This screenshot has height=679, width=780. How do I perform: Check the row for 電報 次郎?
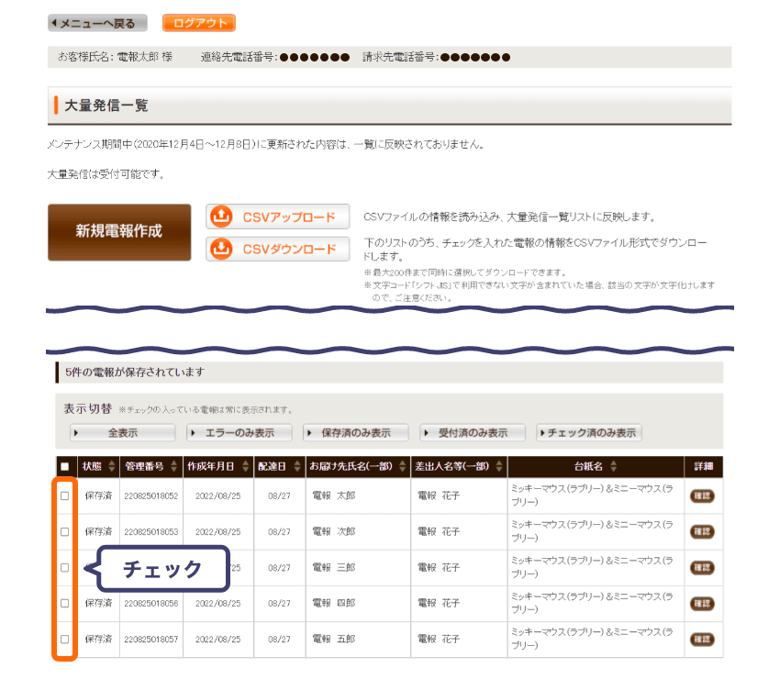[x=64, y=532]
